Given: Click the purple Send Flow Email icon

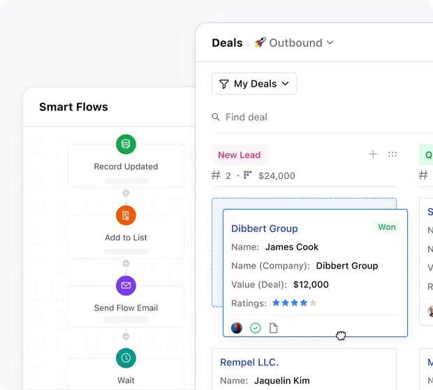Looking at the screenshot, I should point(126,286).
